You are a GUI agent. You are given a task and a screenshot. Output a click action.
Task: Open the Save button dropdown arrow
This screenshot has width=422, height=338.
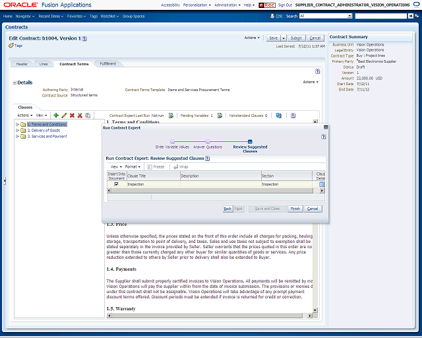tap(284, 38)
